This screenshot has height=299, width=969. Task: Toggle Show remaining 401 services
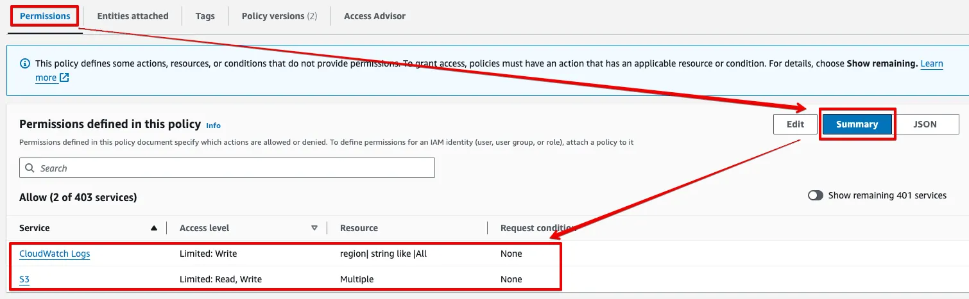816,195
